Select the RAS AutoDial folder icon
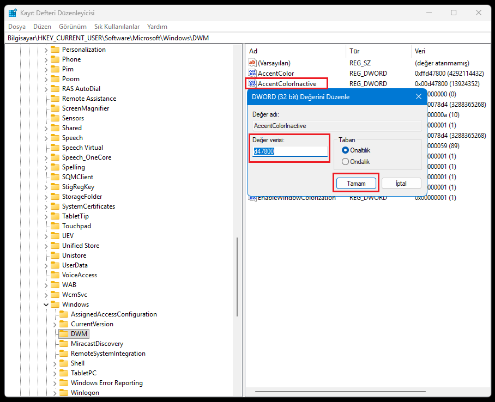The height and width of the screenshot is (402, 495). point(55,89)
